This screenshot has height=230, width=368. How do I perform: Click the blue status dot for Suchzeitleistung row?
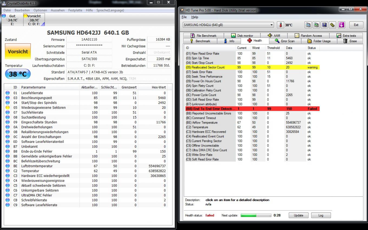(x=8, y=117)
